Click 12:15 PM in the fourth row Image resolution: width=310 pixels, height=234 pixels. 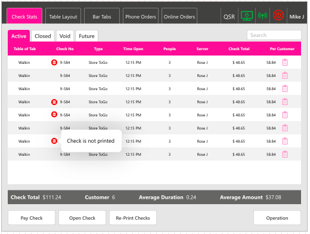(133, 102)
